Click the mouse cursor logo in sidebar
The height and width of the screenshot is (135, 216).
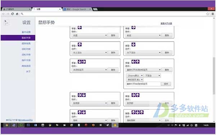pos(6,23)
